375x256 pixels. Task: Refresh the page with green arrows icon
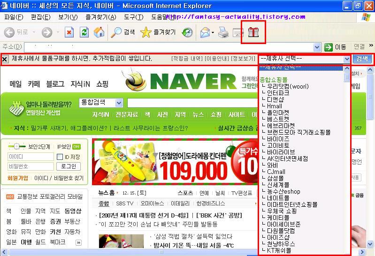[x=84, y=32]
